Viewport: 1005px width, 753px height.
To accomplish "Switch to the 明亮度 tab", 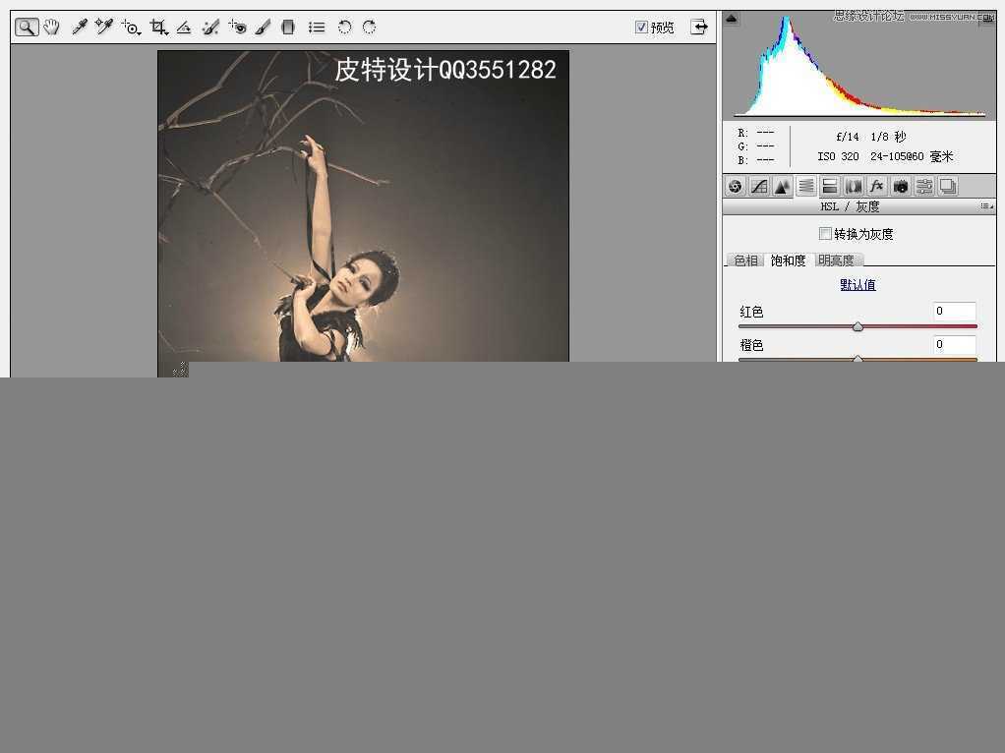I will [x=837, y=261].
